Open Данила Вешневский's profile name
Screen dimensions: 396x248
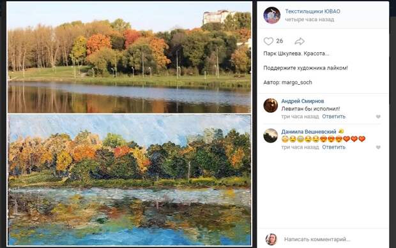point(308,131)
